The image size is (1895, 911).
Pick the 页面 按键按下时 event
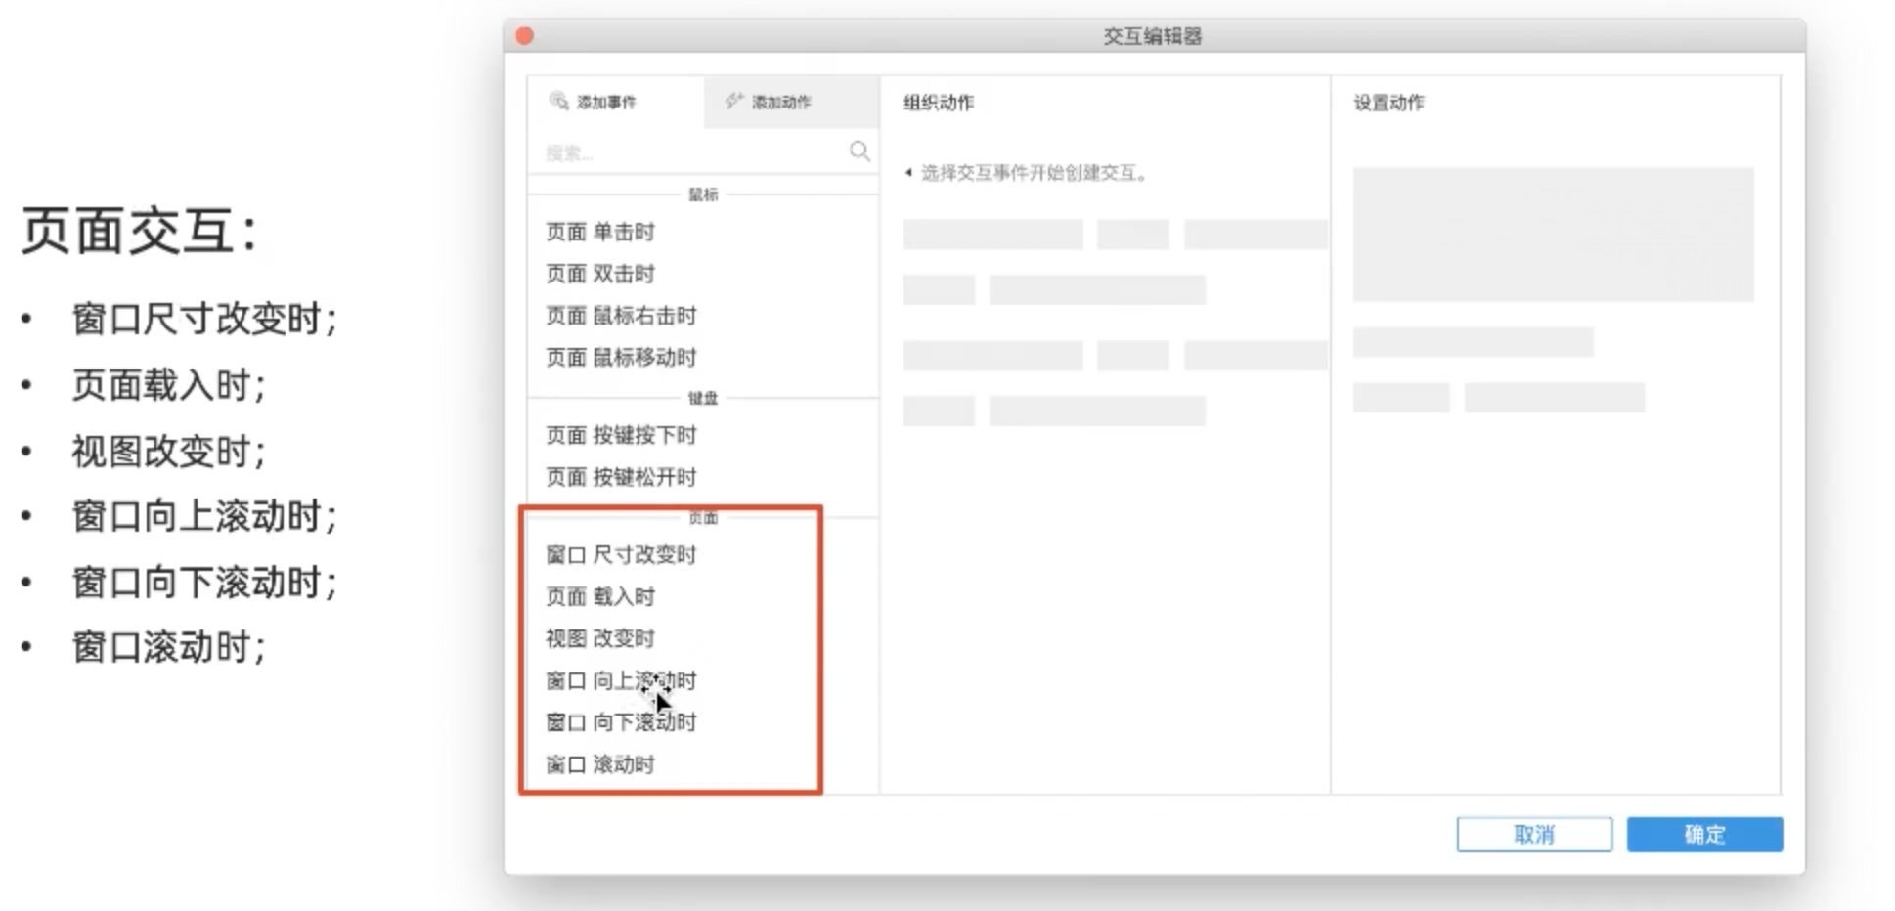621,436
